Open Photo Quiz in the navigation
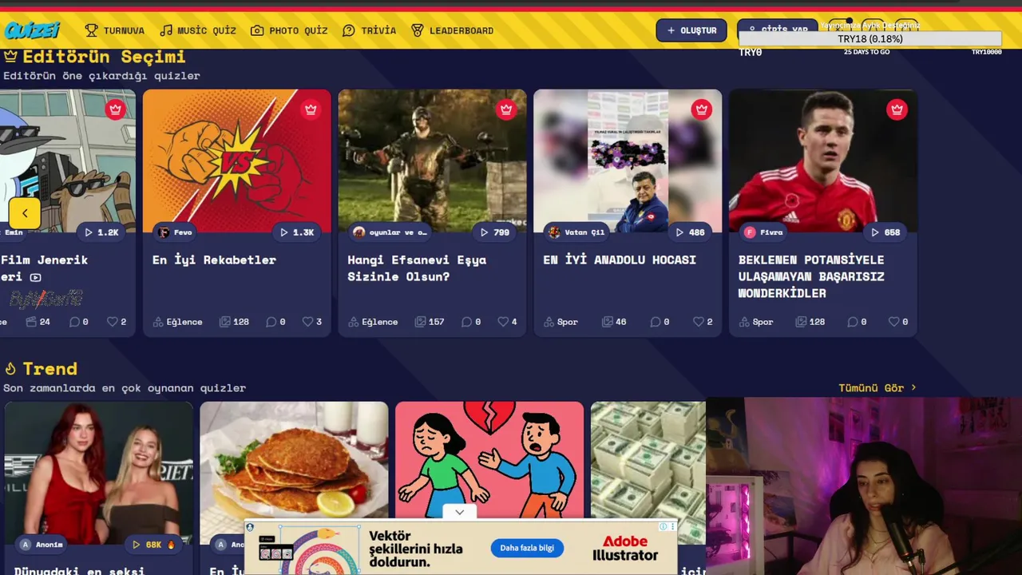Screen dimensions: 1022x575 (x=289, y=30)
